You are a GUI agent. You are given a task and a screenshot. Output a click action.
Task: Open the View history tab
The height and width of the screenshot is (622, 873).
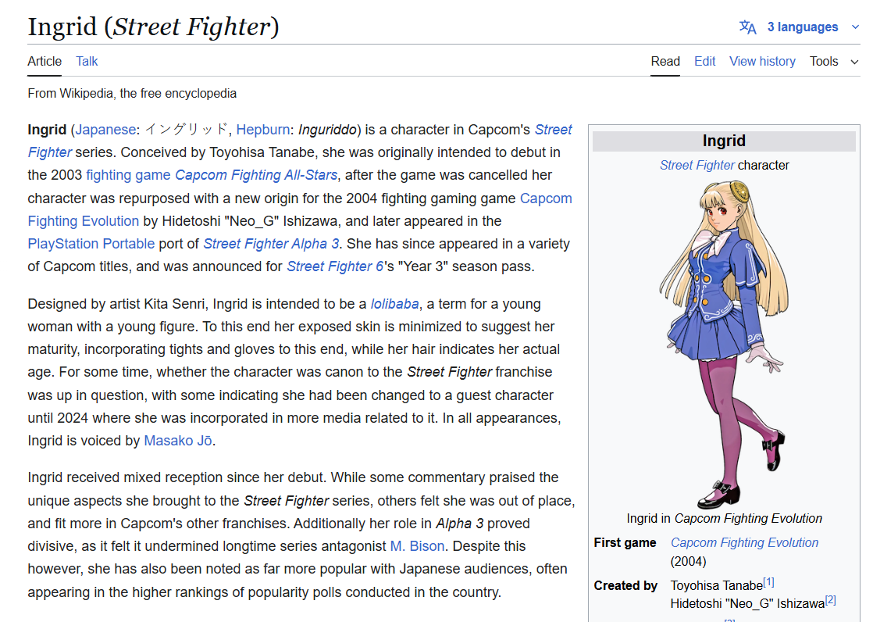(x=762, y=61)
